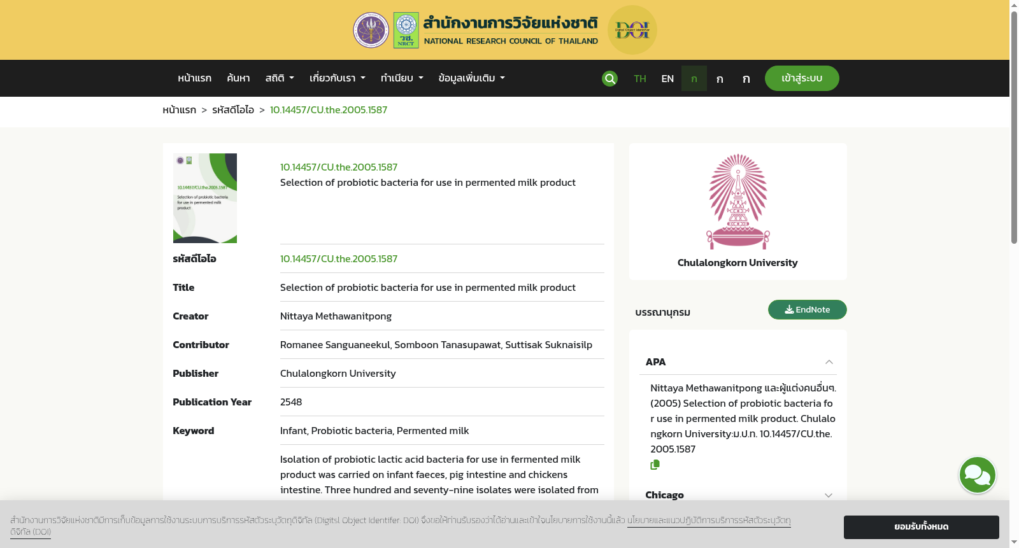This screenshot has height=548, width=1019.
Task: Expand the Chicago citation section
Action: (x=829, y=495)
